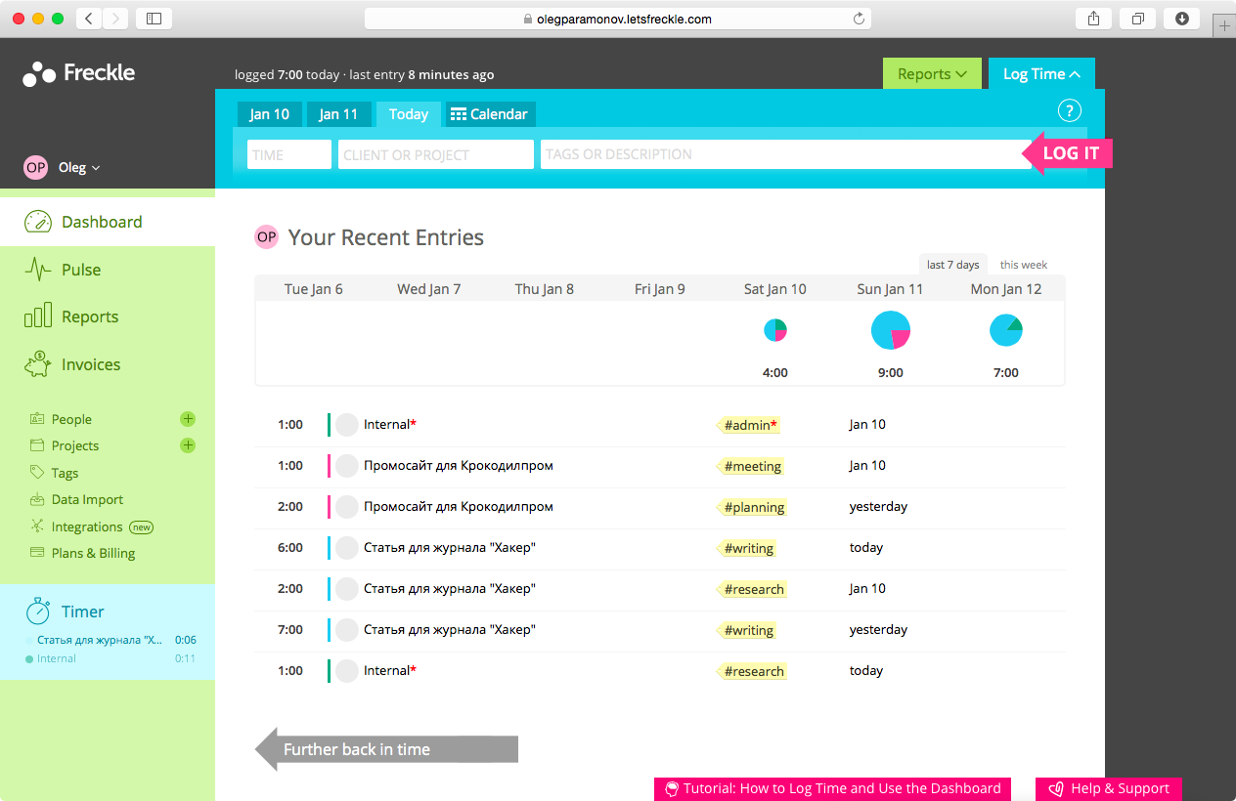Show entries for this week
Viewport: 1236px width, 801px height.
pos(1024,265)
